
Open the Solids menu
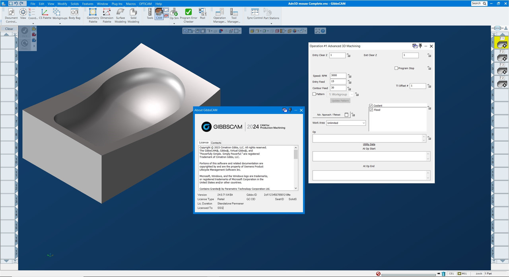(75, 4)
